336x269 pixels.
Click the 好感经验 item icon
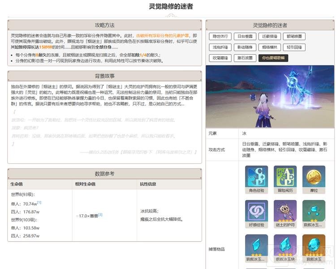point(256,212)
